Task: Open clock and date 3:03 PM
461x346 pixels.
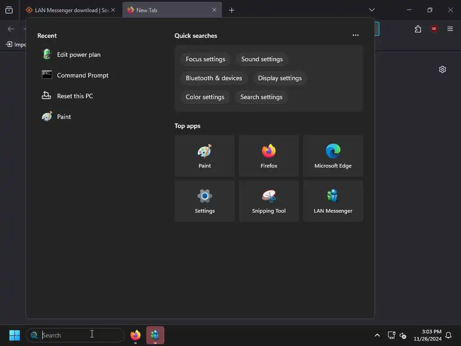Action: [x=428, y=335]
